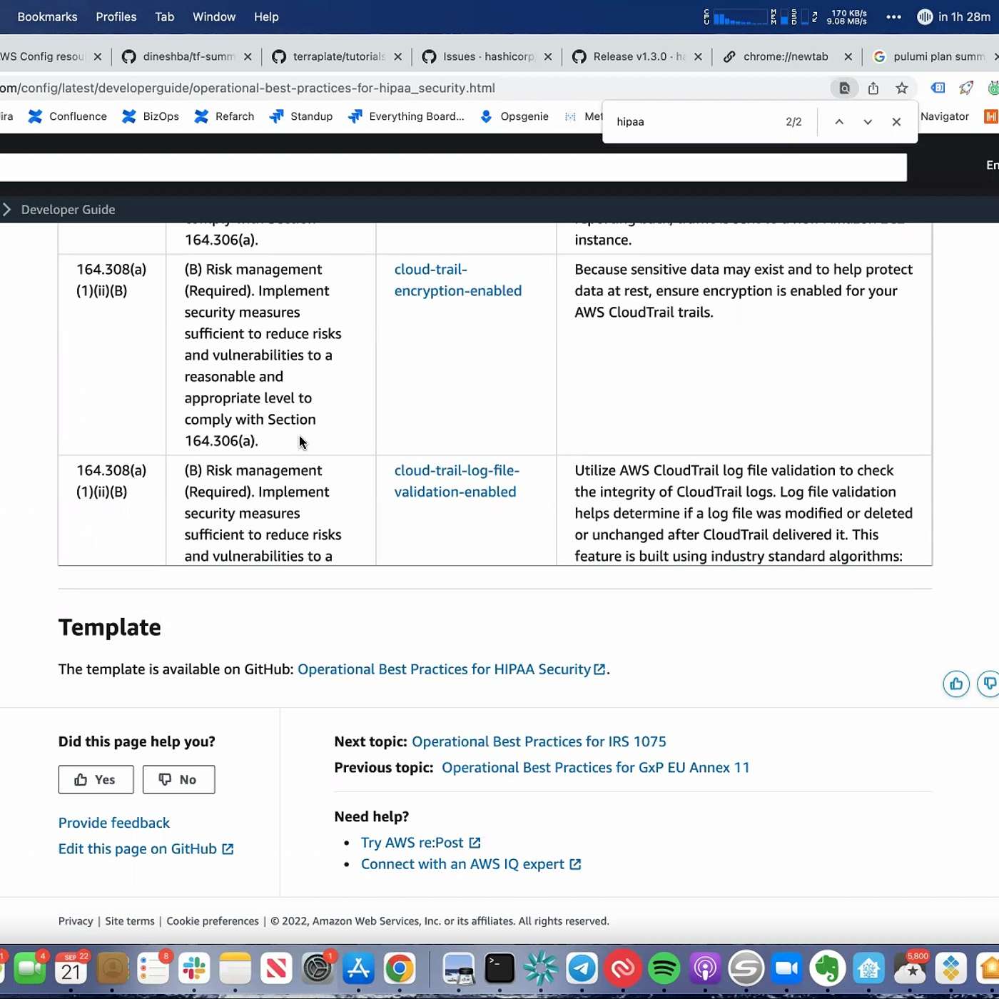This screenshot has height=999, width=999.
Task: Close the find-in-page bar
Action: 896,122
